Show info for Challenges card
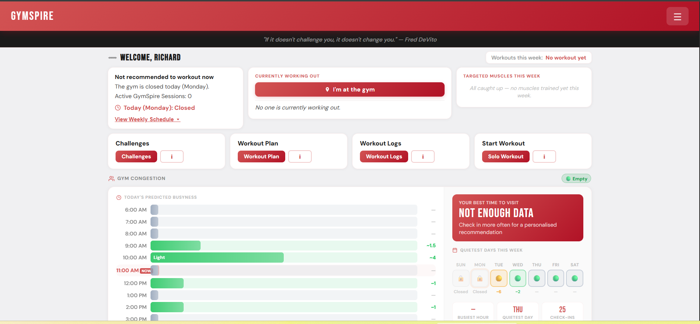Image resolution: width=700 pixels, height=324 pixels. click(172, 156)
